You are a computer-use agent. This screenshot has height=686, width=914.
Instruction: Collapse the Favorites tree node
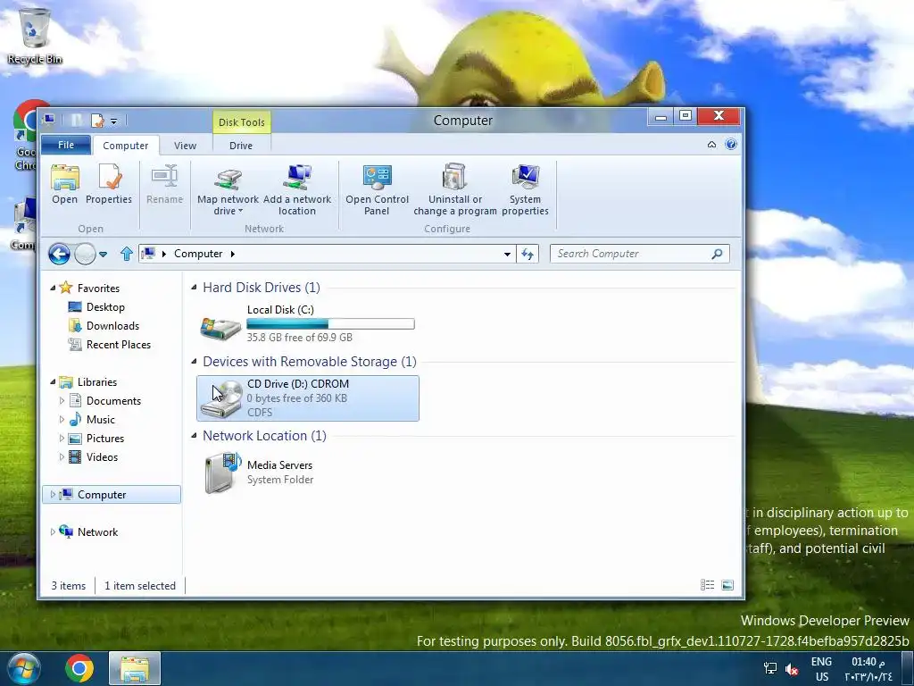(x=53, y=289)
